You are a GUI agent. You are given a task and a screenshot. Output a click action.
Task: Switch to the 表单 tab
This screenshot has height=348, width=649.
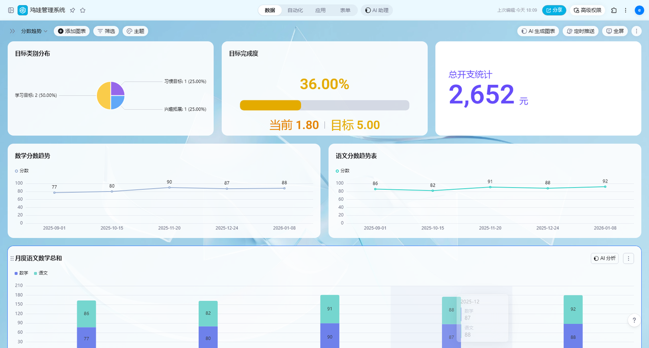[345, 10]
